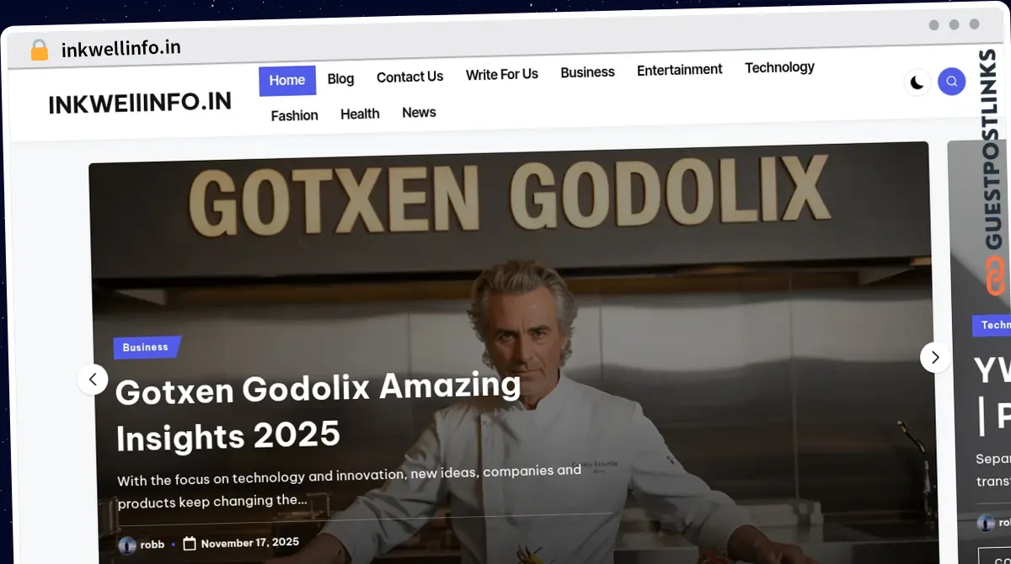Select the Business category in the navigation

pyautogui.click(x=587, y=72)
